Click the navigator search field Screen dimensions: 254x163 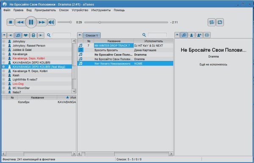(62, 35)
